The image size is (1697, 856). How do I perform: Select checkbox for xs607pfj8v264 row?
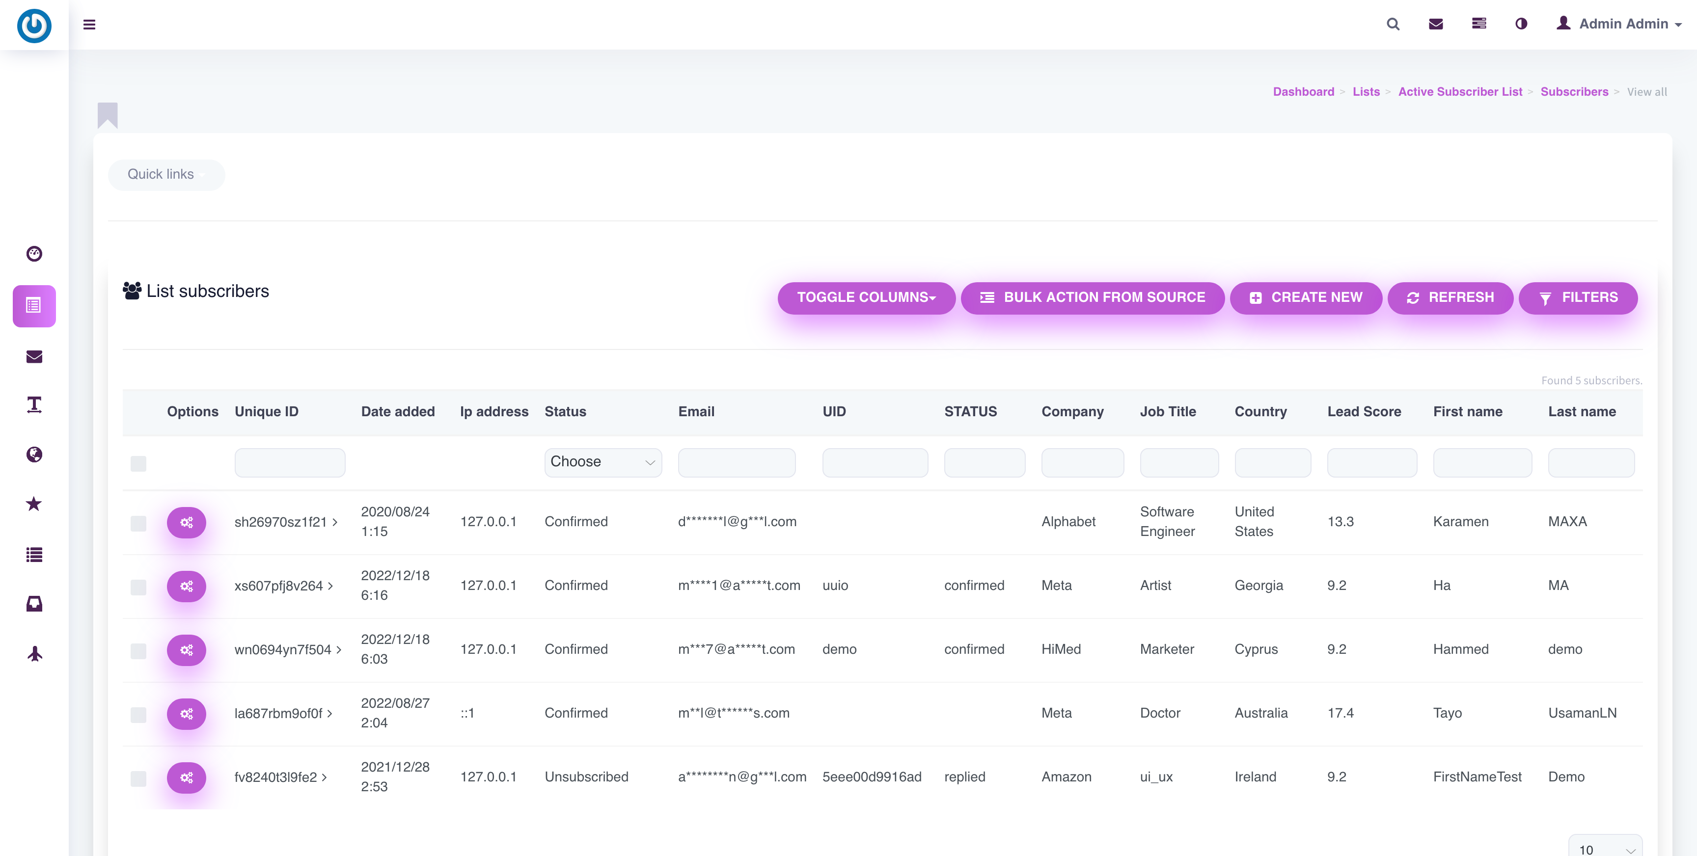(138, 587)
